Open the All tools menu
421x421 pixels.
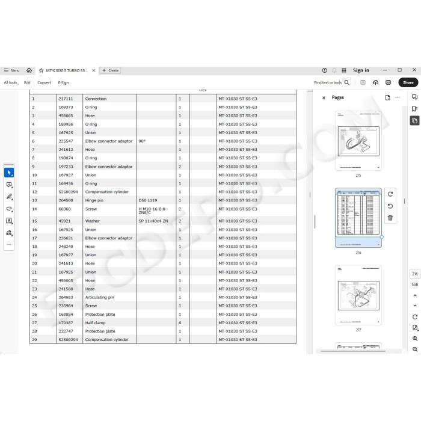[10, 82]
